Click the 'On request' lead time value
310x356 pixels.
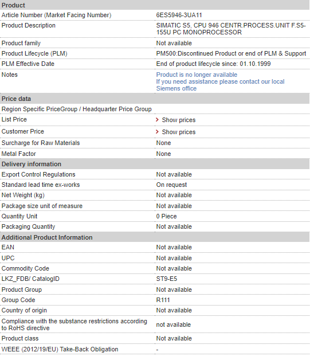pyautogui.click(x=171, y=185)
